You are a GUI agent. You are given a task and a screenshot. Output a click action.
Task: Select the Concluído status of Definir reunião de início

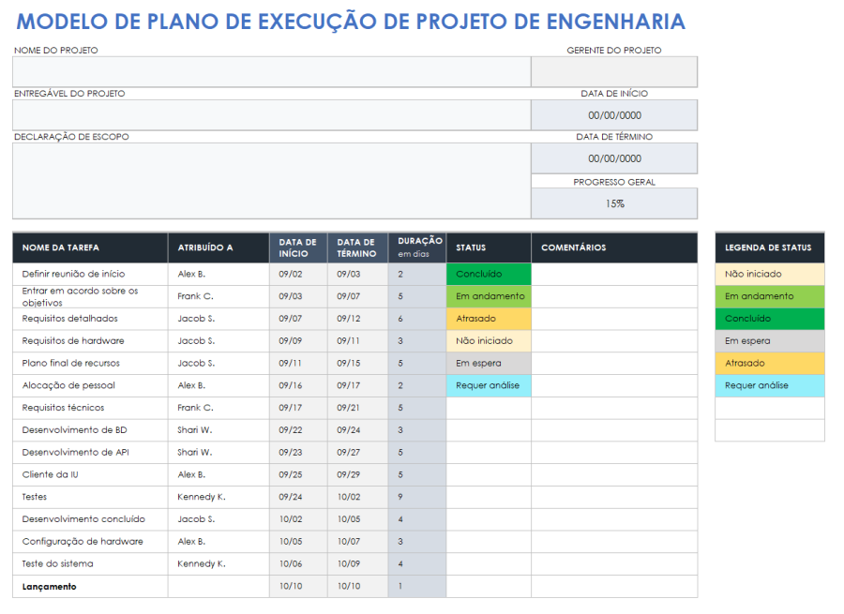pyautogui.click(x=488, y=274)
